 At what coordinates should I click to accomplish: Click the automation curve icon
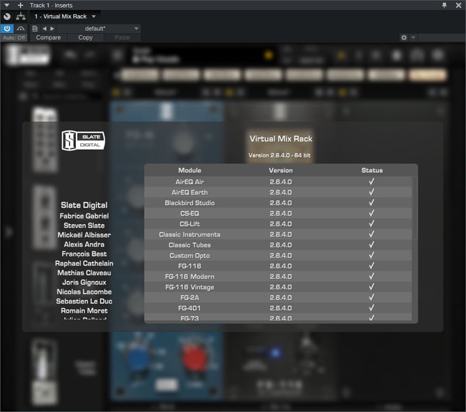coord(21,29)
